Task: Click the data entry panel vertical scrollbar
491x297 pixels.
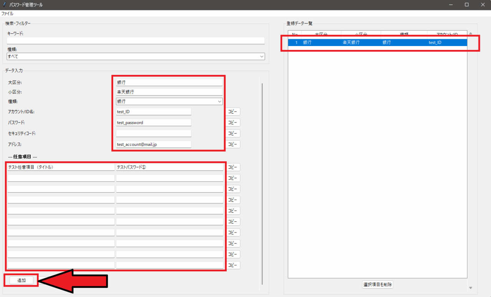Action: coord(262,183)
